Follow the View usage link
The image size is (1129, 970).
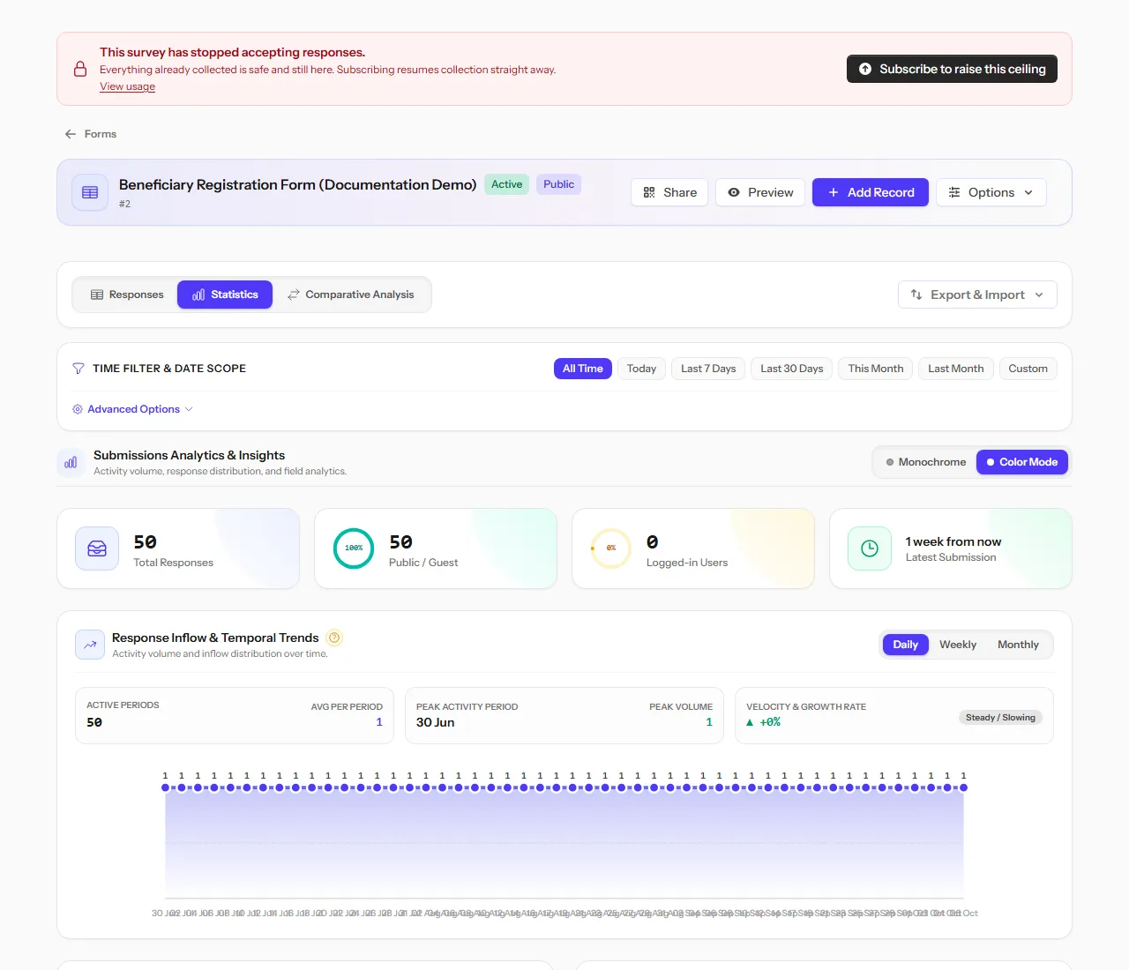point(127,86)
